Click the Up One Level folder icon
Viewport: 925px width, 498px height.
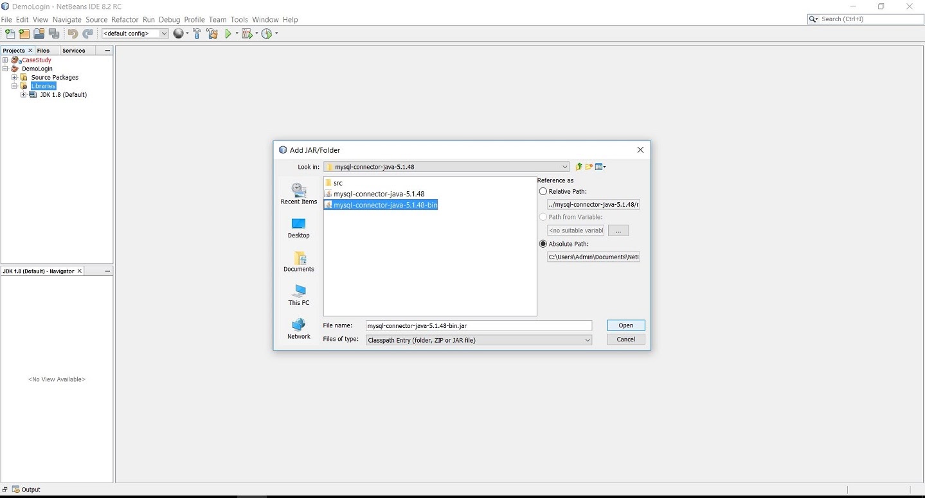pyautogui.click(x=579, y=167)
